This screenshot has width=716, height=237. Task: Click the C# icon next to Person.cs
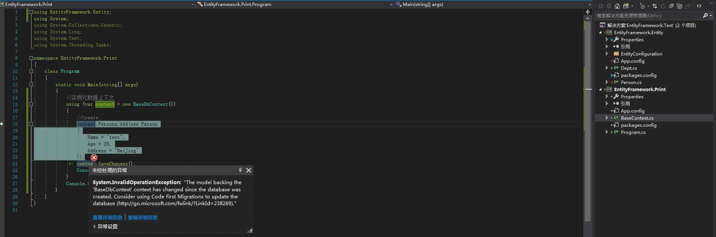pyautogui.click(x=616, y=82)
